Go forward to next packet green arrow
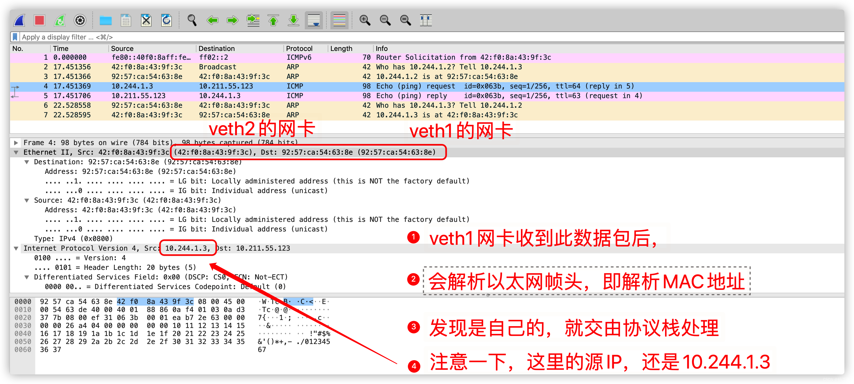This screenshot has width=854, height=384. point(232,21)
